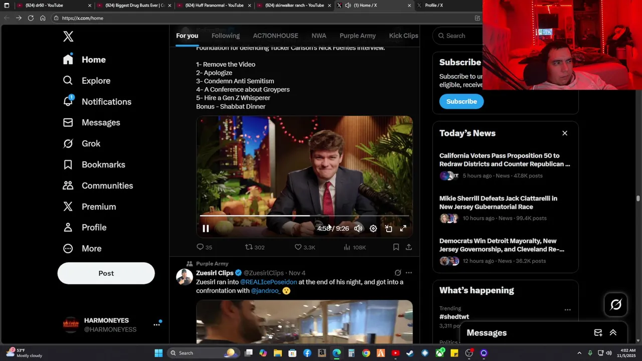Open Messages in the left sidebar
This screenshot has height=361, width=642.
tap(91, 123)
